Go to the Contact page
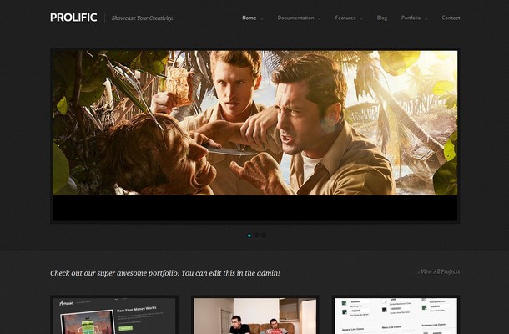509x334 pixels. [x=451, y=18]
